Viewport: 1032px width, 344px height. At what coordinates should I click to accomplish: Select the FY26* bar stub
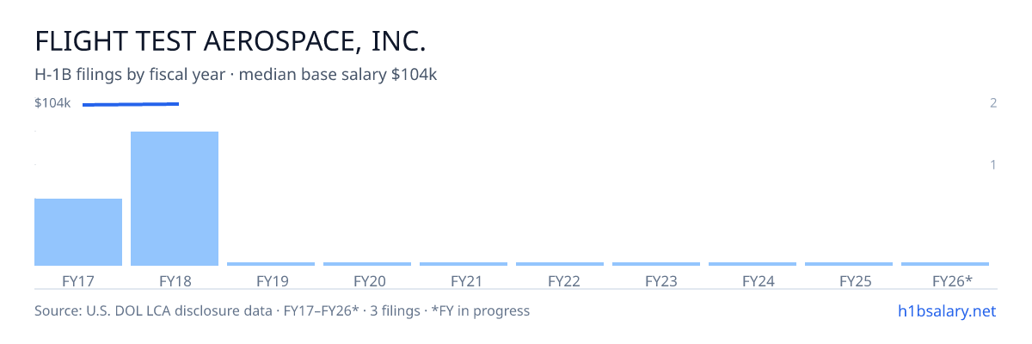[945, 264]
